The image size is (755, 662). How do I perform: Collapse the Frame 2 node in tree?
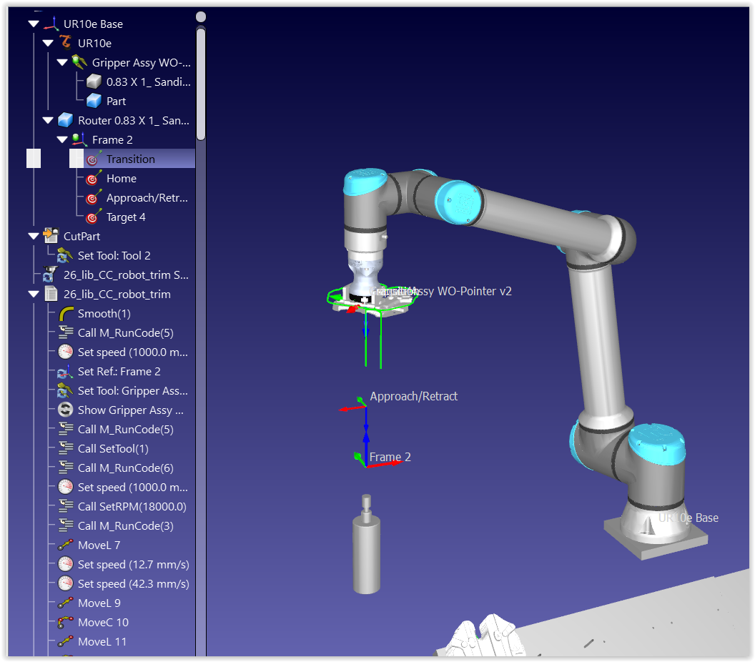tap(62, 140)
